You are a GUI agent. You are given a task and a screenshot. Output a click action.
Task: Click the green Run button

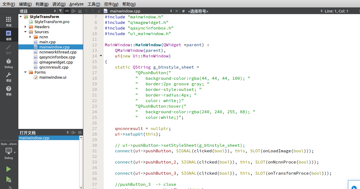[9, 169]
